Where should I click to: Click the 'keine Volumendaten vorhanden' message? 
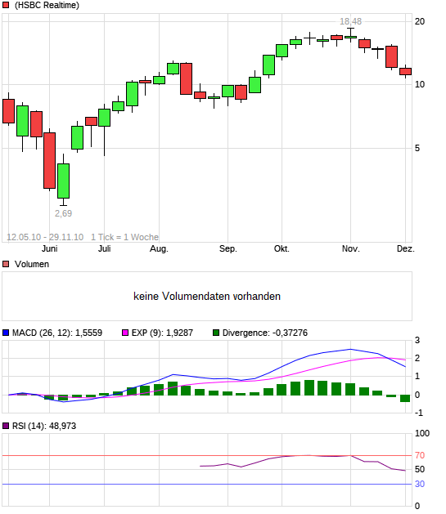[207, 297]
